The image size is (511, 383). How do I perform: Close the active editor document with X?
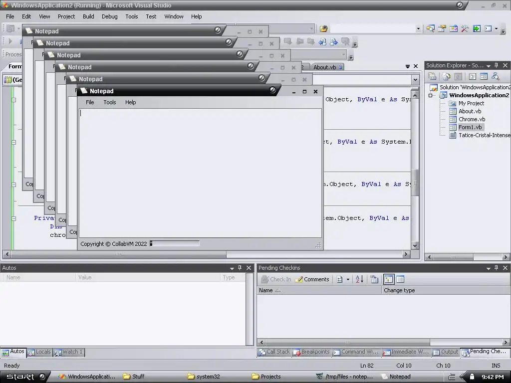[x=416, y=66]
